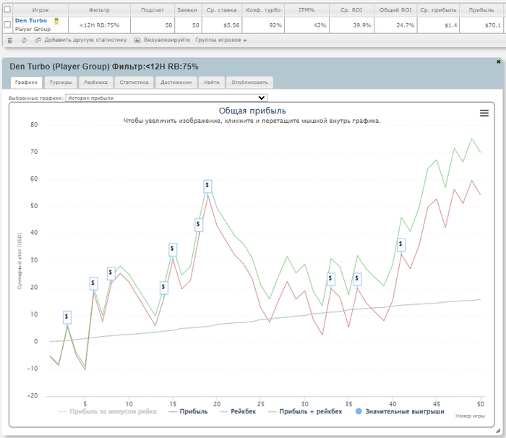Sort by the Прибыль column header

click(x=481, y=10)
